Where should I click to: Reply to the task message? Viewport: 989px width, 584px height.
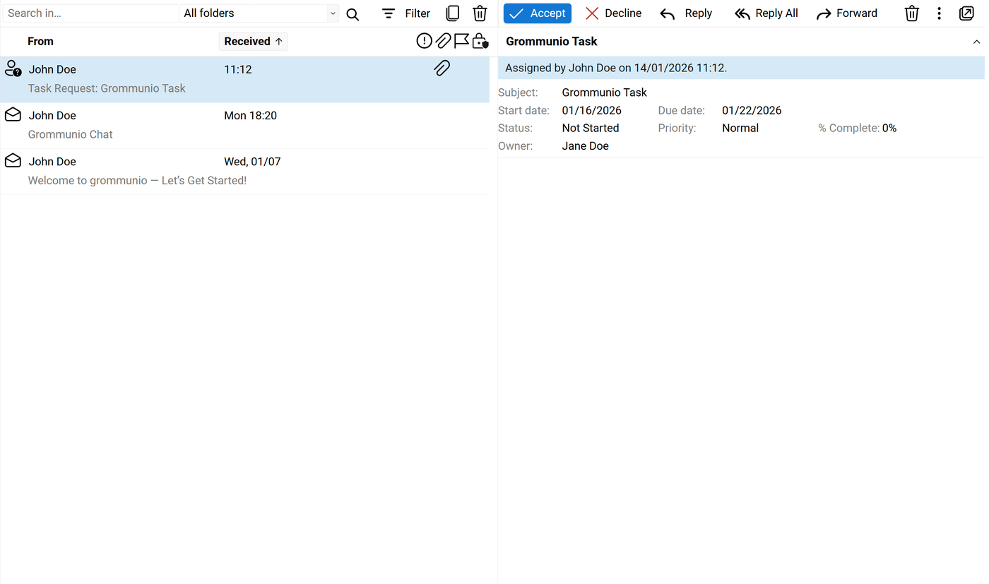[686, 13]
